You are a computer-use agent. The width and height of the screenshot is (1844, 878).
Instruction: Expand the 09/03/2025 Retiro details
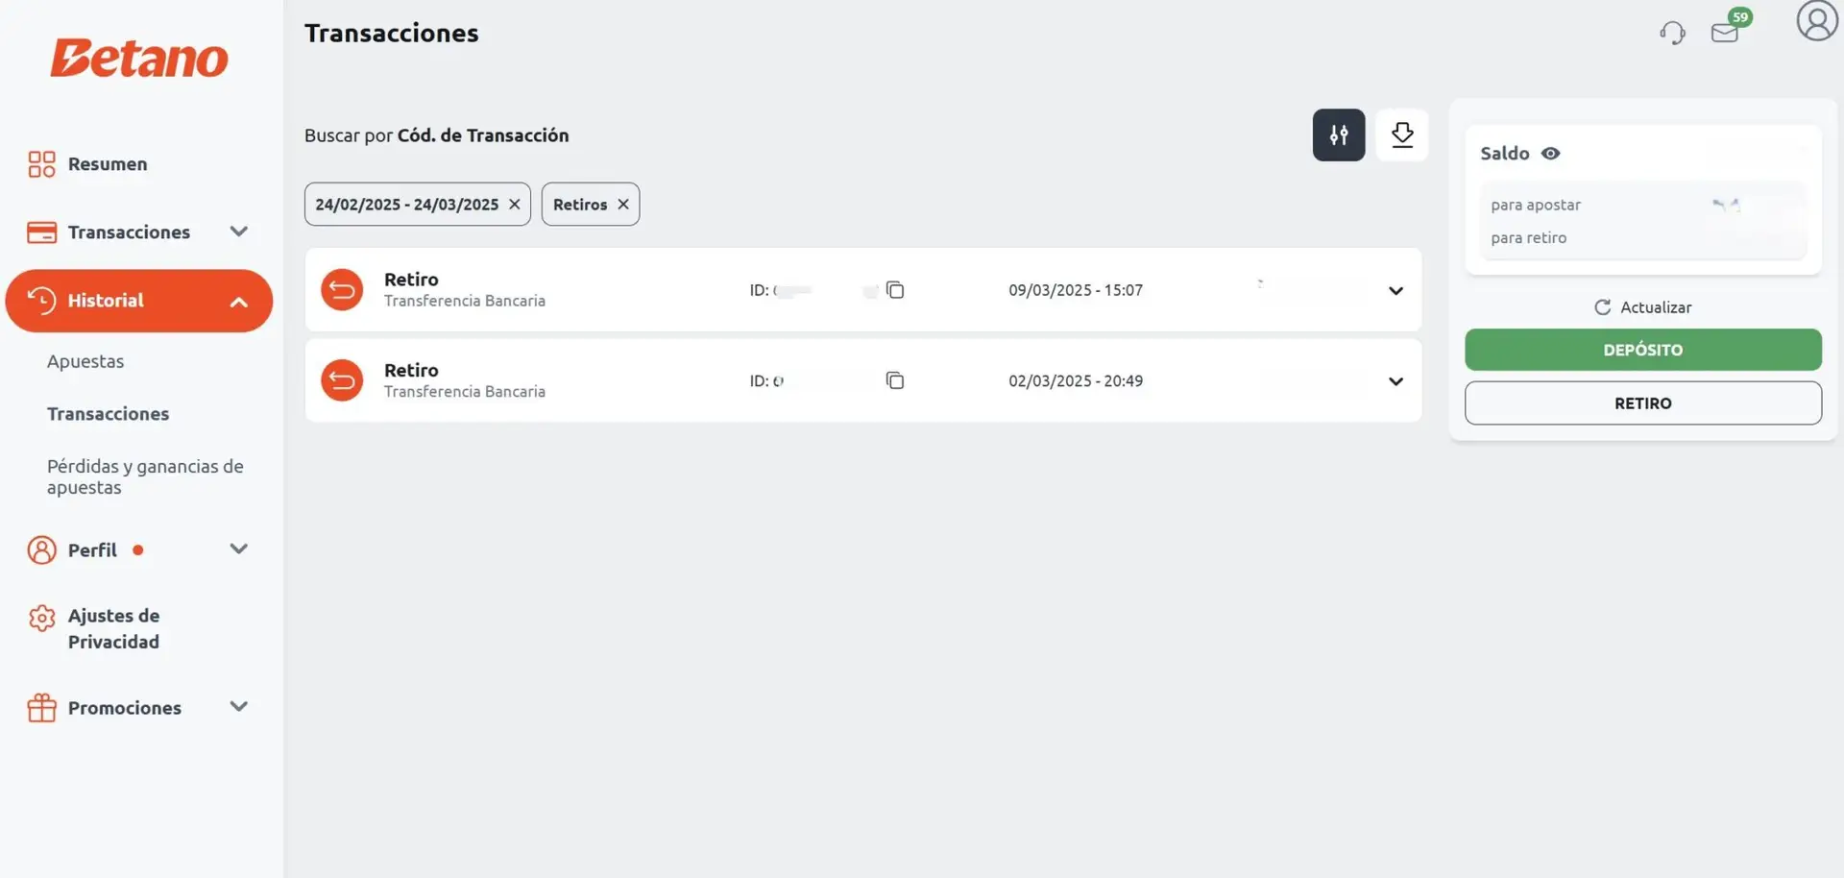pyautogui.click(x=1395, y=291)
